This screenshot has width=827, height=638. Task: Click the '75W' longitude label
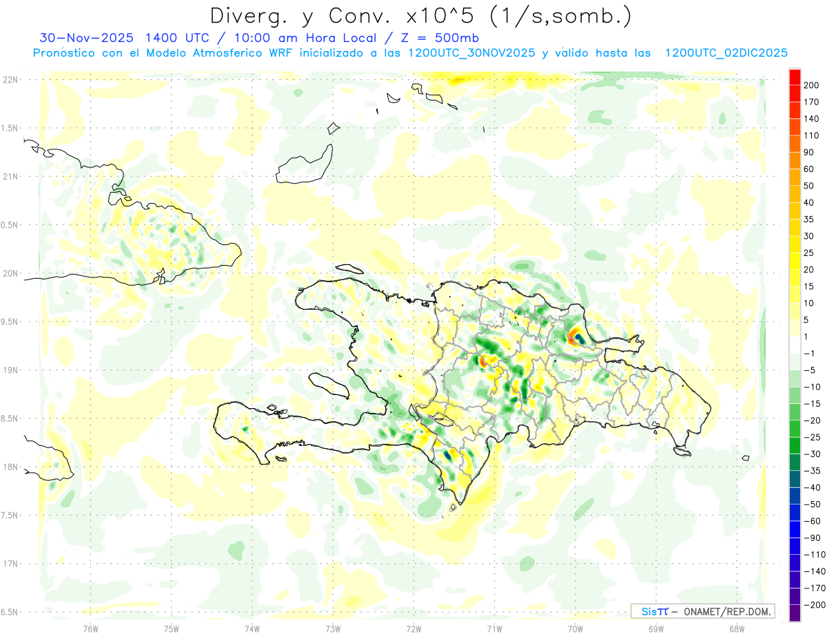pos(172,628)
